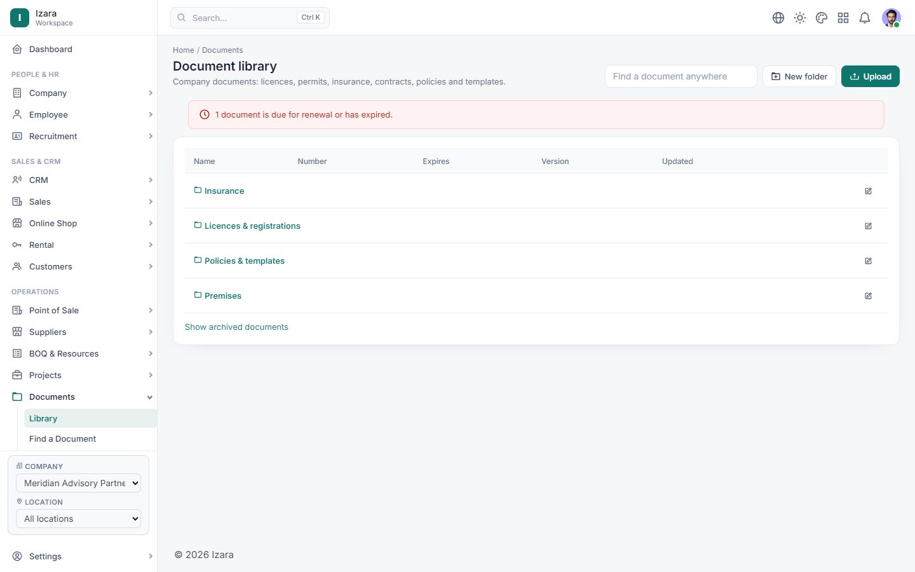Edit the Licences & registrations folder

tap(868, 226)
